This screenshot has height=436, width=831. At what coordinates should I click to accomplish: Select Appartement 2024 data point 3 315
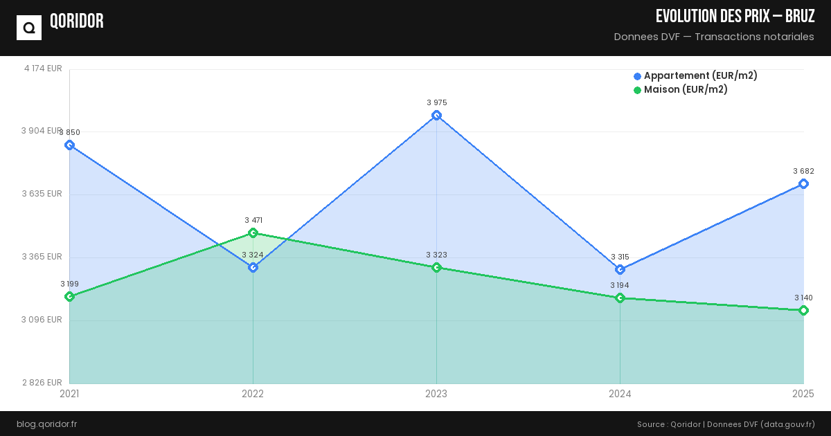tap(620, 269)
